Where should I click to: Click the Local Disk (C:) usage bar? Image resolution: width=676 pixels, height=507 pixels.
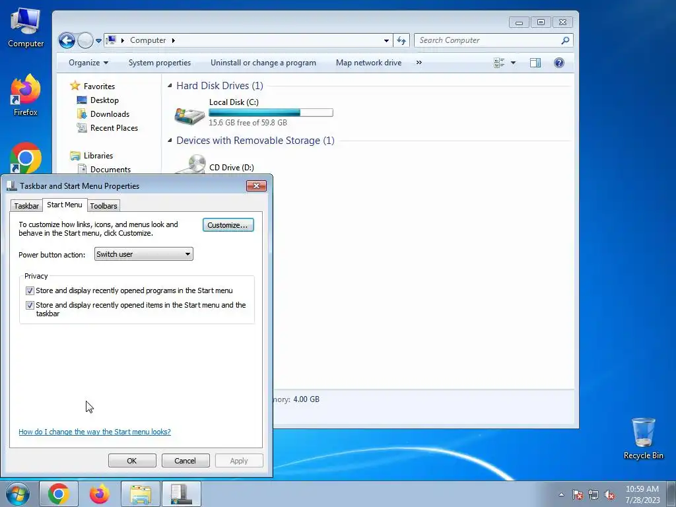271,112
